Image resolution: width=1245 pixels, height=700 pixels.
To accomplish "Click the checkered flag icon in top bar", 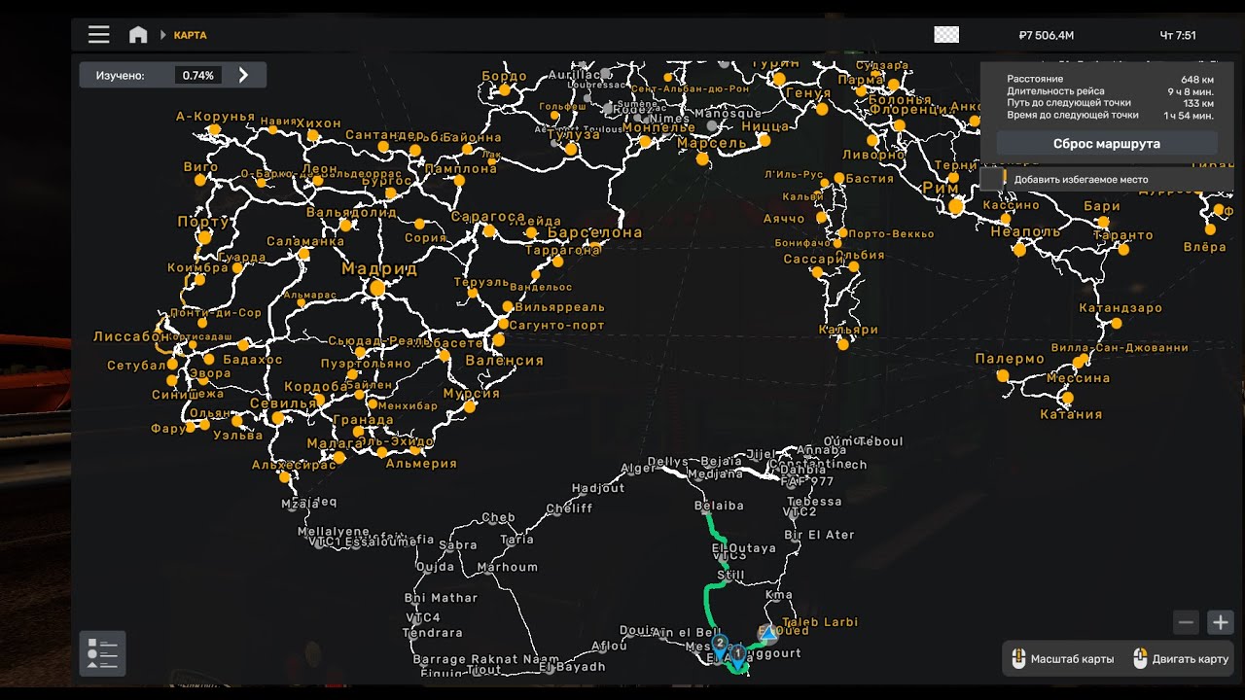I will pos(946,35).
